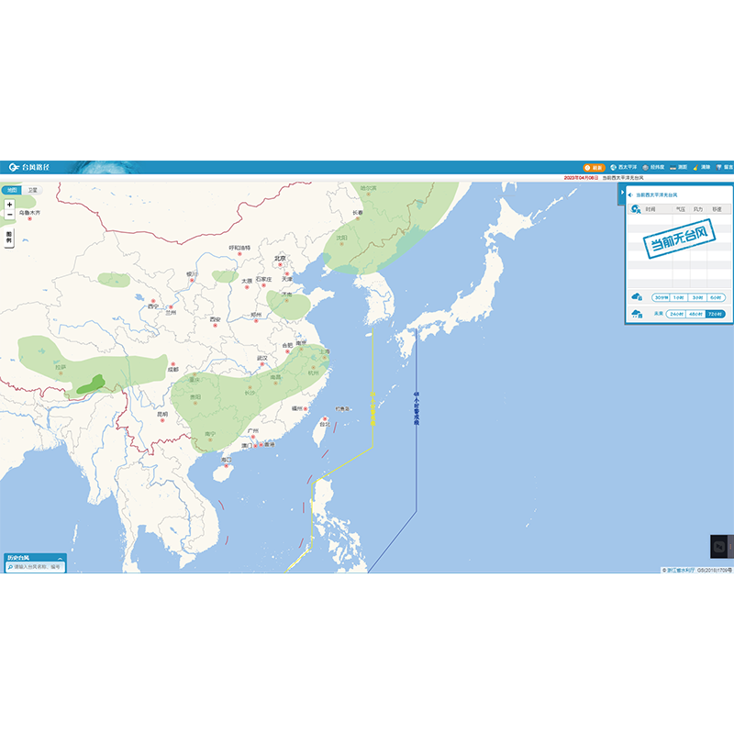Select the 72小时 forecast option

coord(716,314)
